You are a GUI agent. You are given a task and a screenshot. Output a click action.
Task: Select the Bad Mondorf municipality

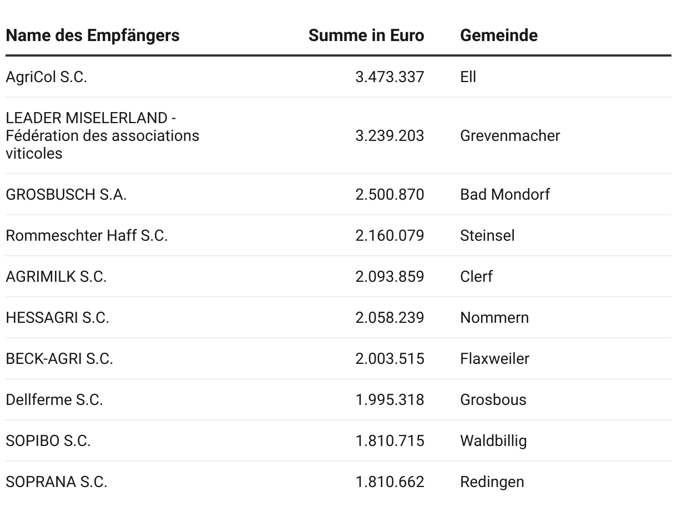point(505,195)
